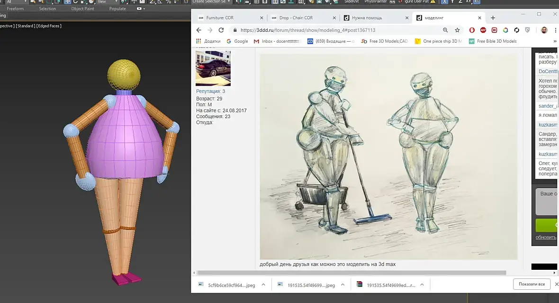Open the Populate ribbon tab in 3ds Max

pyautogui.click(x=117, y=9)
